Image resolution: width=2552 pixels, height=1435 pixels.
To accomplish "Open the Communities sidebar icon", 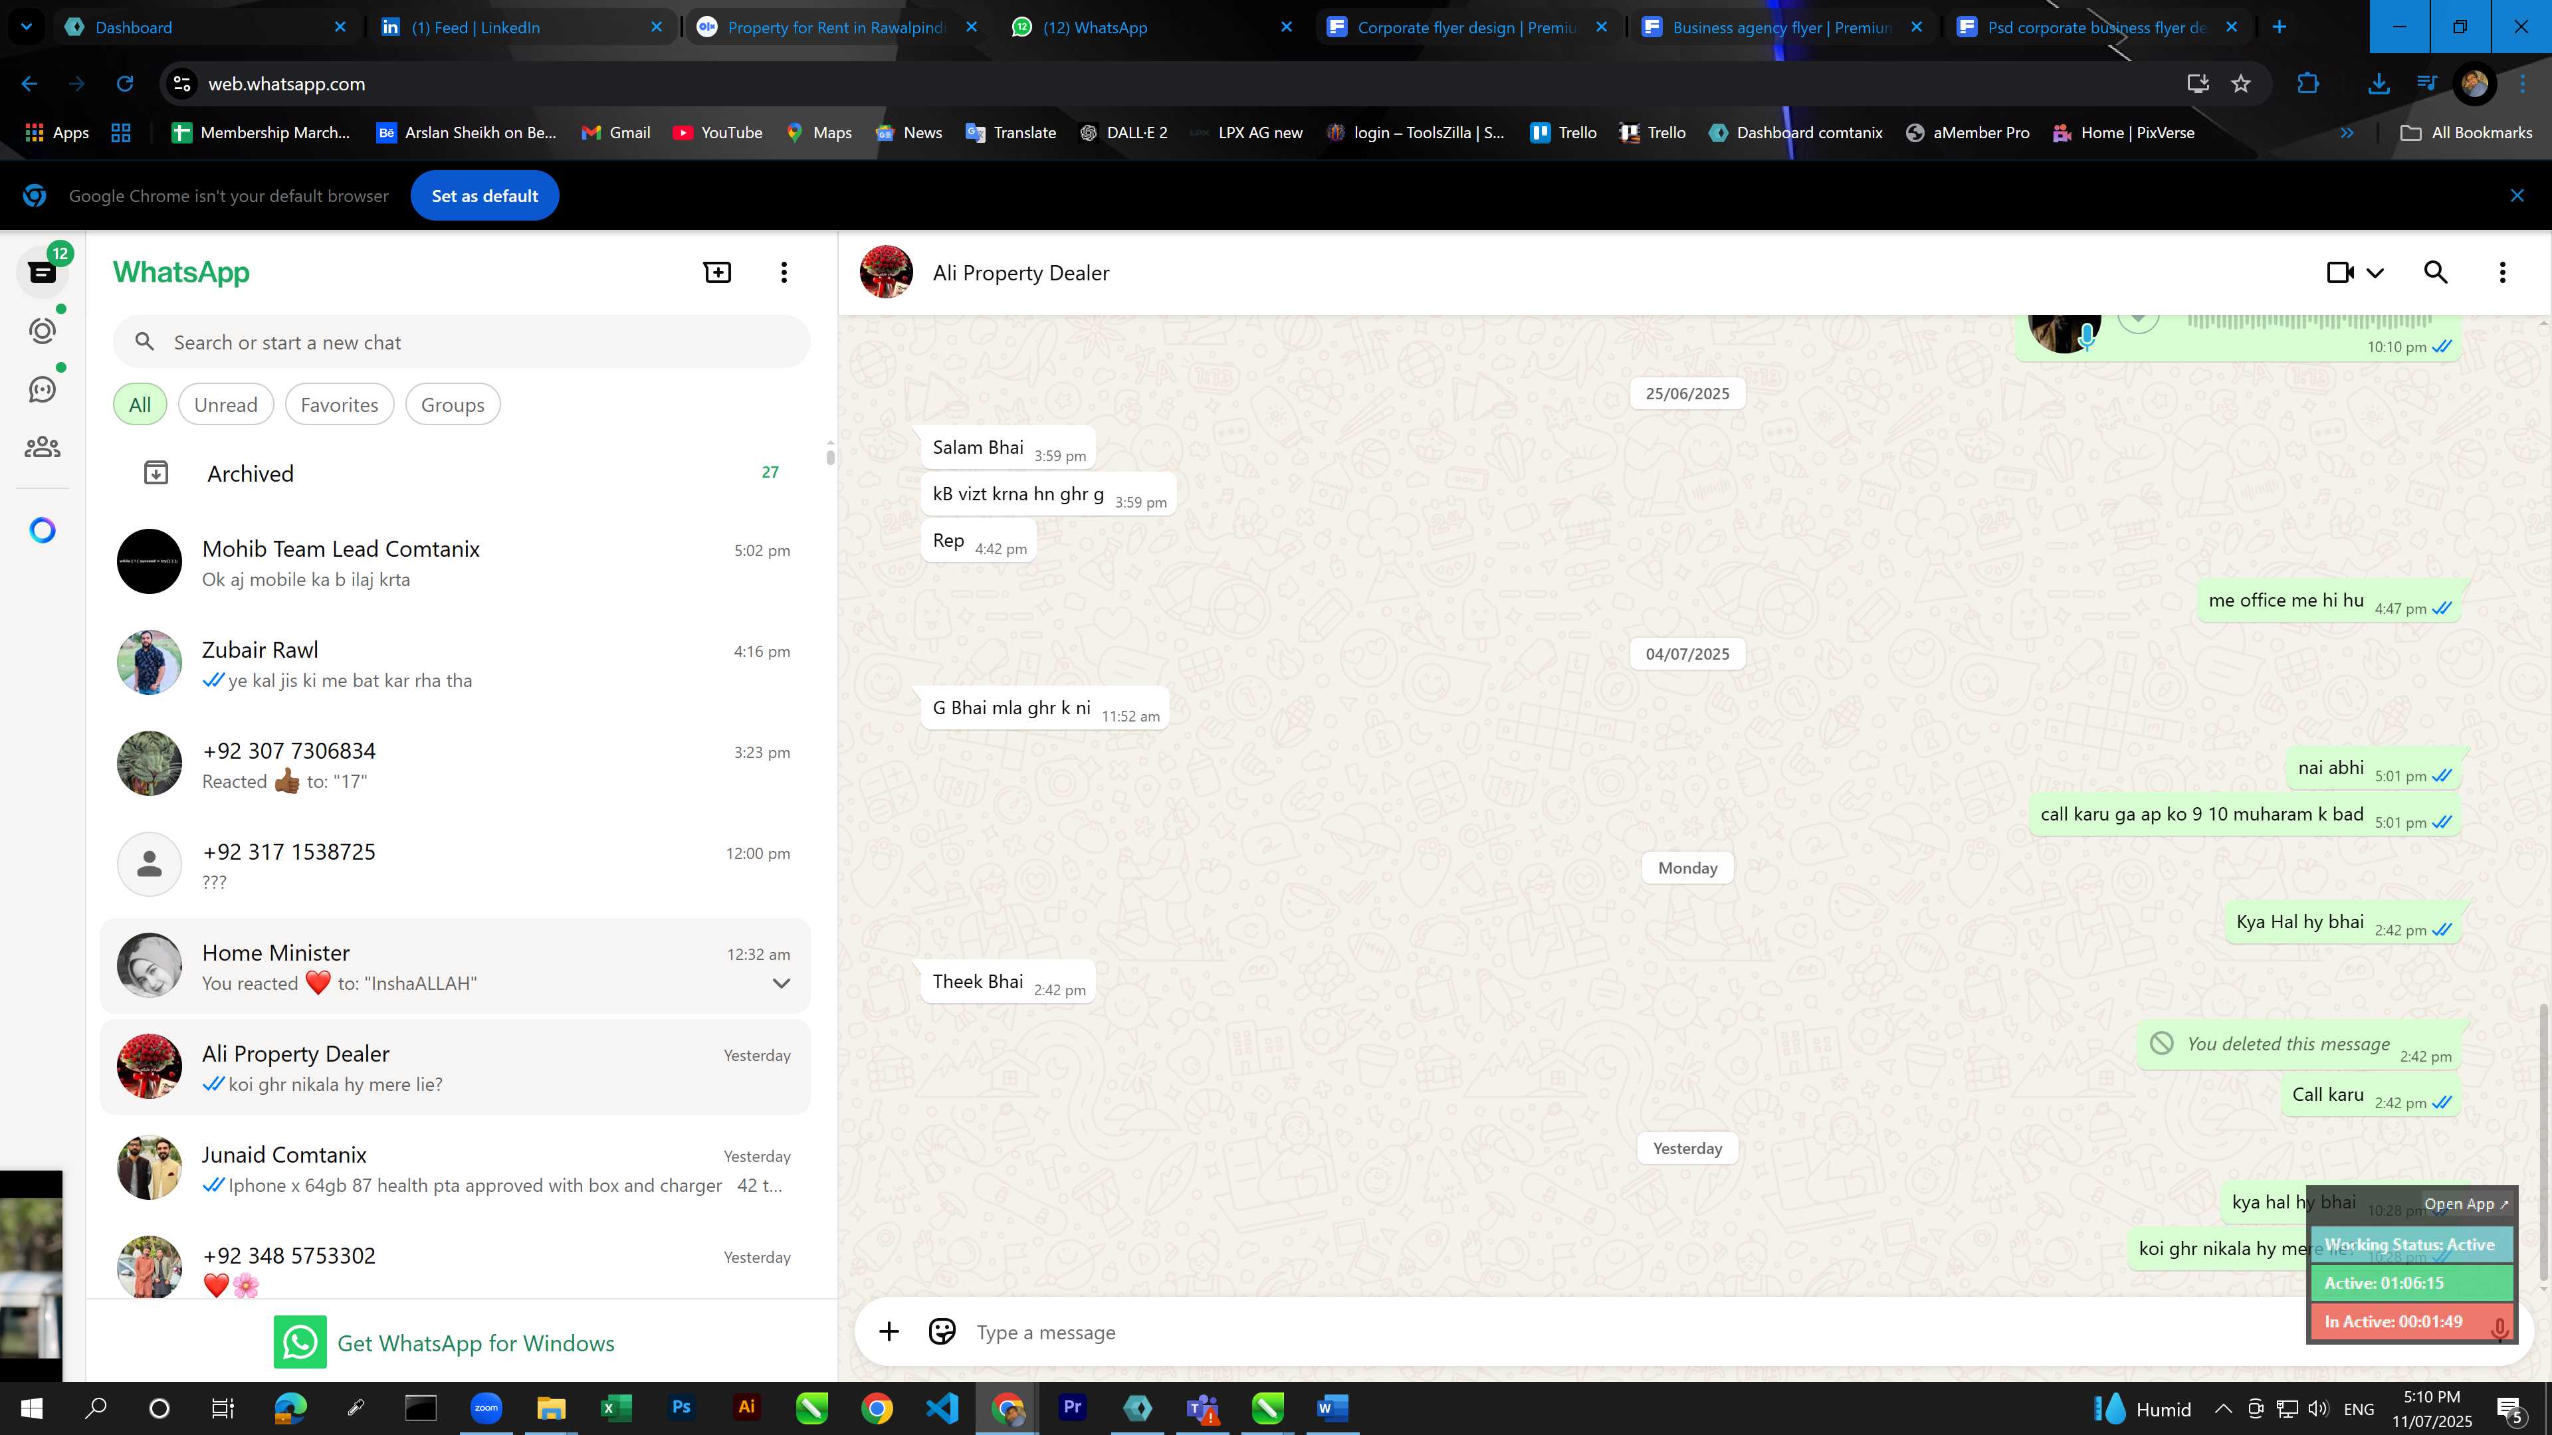I will click(x=43, y=448).
